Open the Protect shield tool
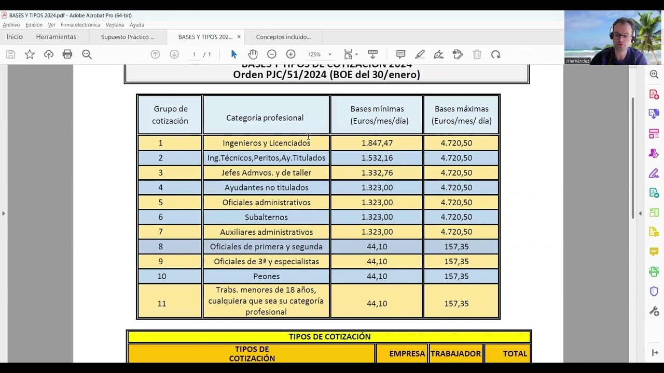Viewport: 664px width, 373px height. [654, 291]
